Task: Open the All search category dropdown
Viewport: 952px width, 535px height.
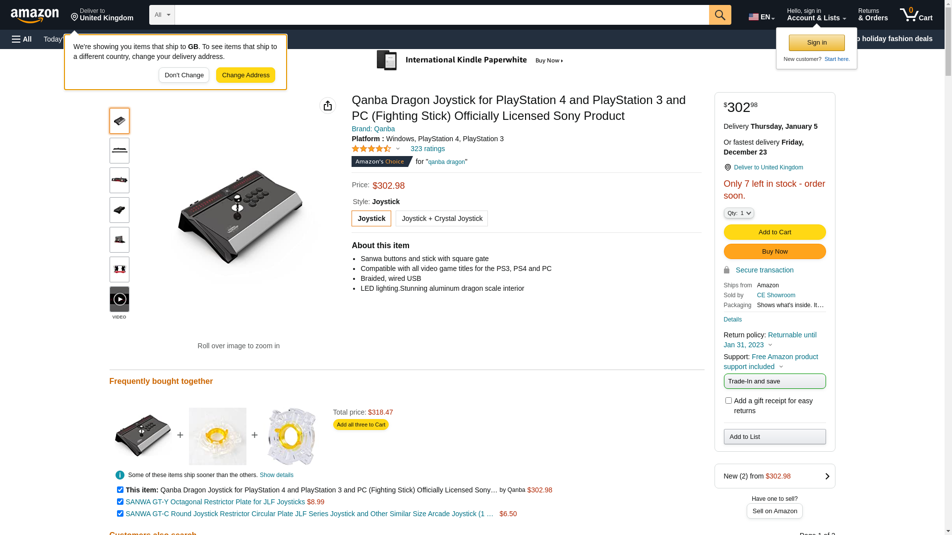Action: (x=162, y=15)
